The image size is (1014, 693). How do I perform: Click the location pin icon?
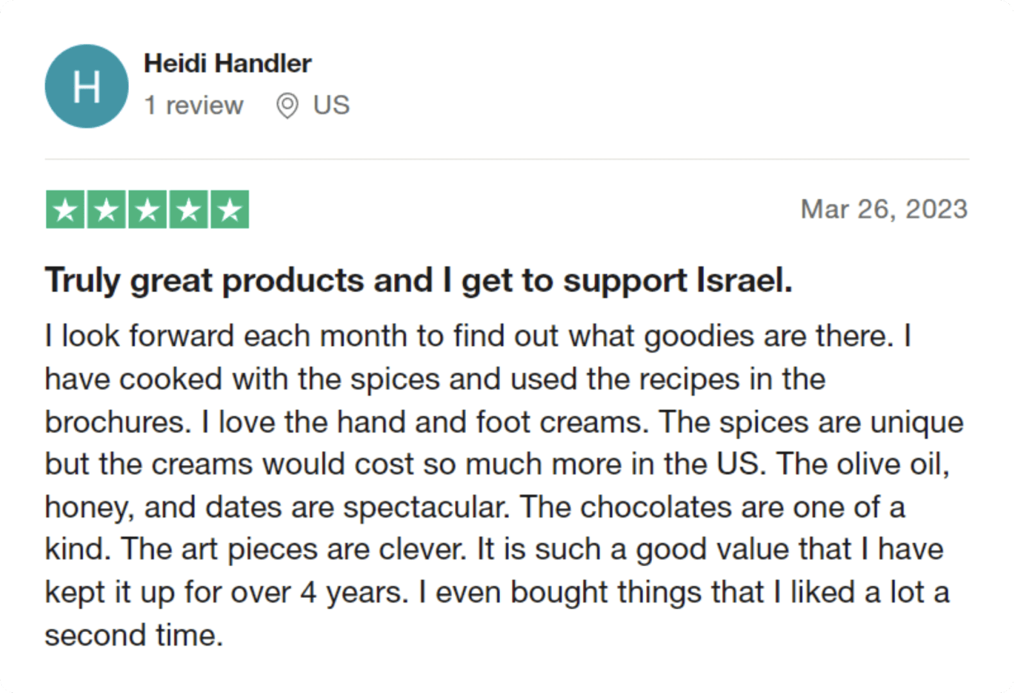coord(287,105)
